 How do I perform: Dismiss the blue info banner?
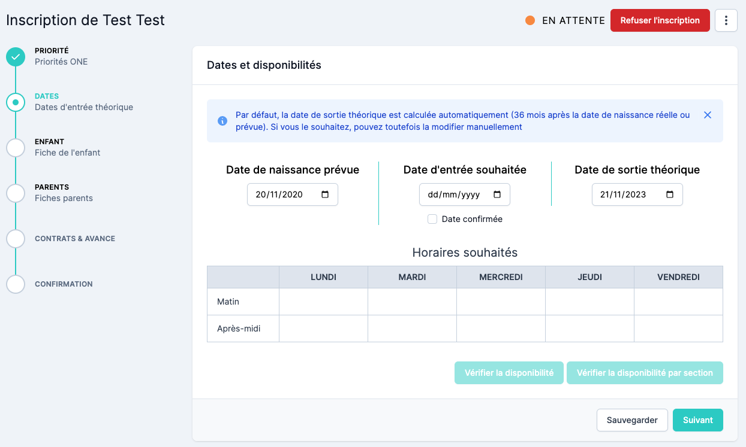[x=707, y=115]
